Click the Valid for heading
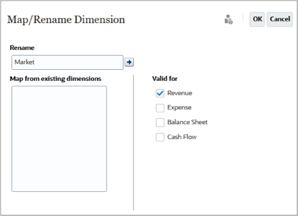The image size is (298, 216). pyautogui.click(x=165, y=79)
